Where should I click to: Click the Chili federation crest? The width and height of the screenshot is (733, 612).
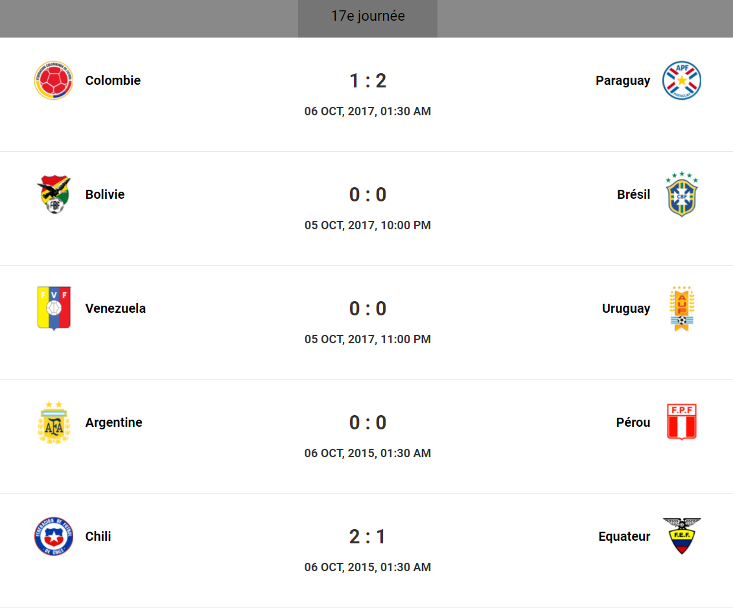pos(54,536)
